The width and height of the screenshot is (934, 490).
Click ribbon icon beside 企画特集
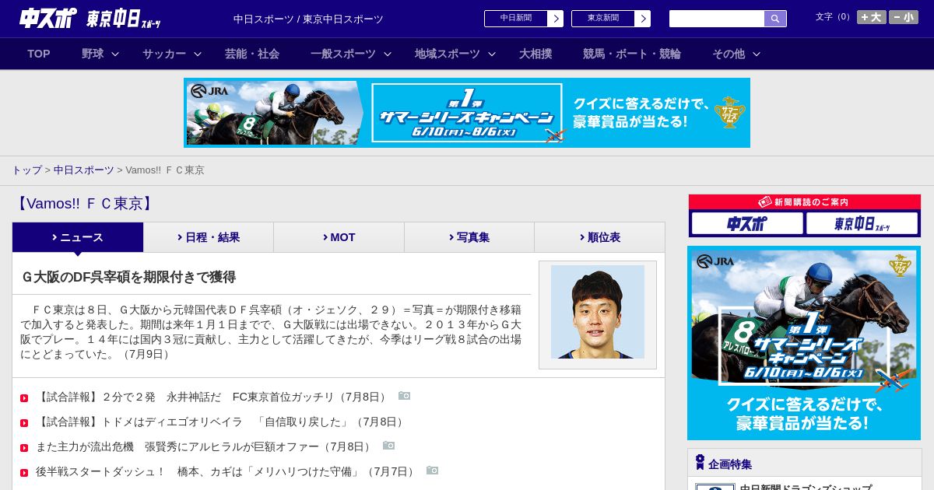700,462
